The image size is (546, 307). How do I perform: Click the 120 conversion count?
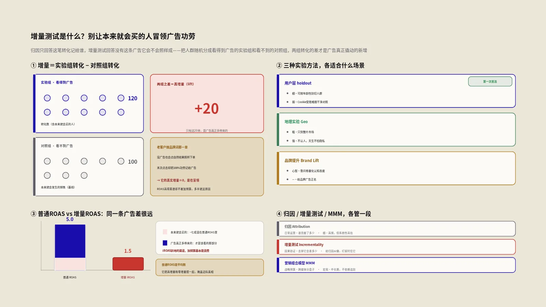coord(133,99)
